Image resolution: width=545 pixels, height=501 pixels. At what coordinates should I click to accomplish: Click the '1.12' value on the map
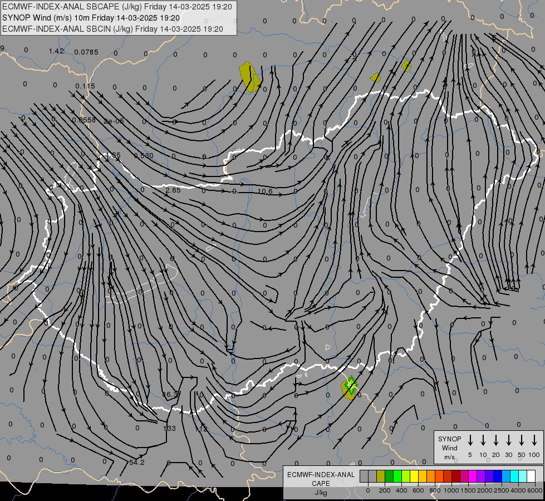(201, 429)
